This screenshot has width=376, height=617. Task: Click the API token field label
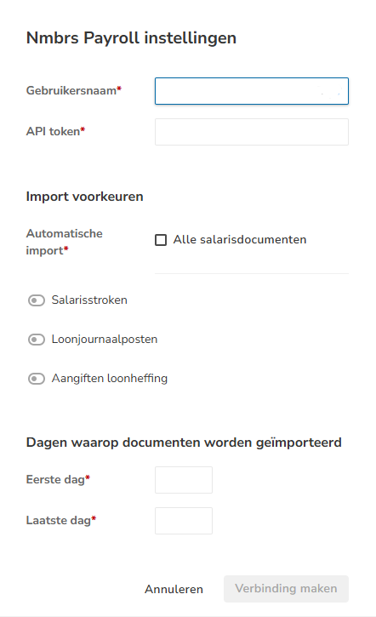tap(55, 131)
